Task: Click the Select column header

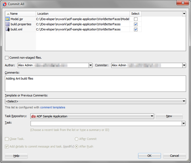Action: coord(135,14)
